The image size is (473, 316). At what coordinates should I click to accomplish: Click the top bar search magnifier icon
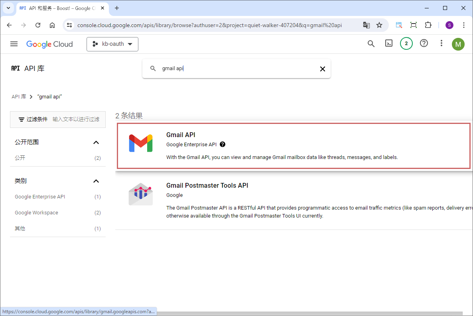(371, 44)
